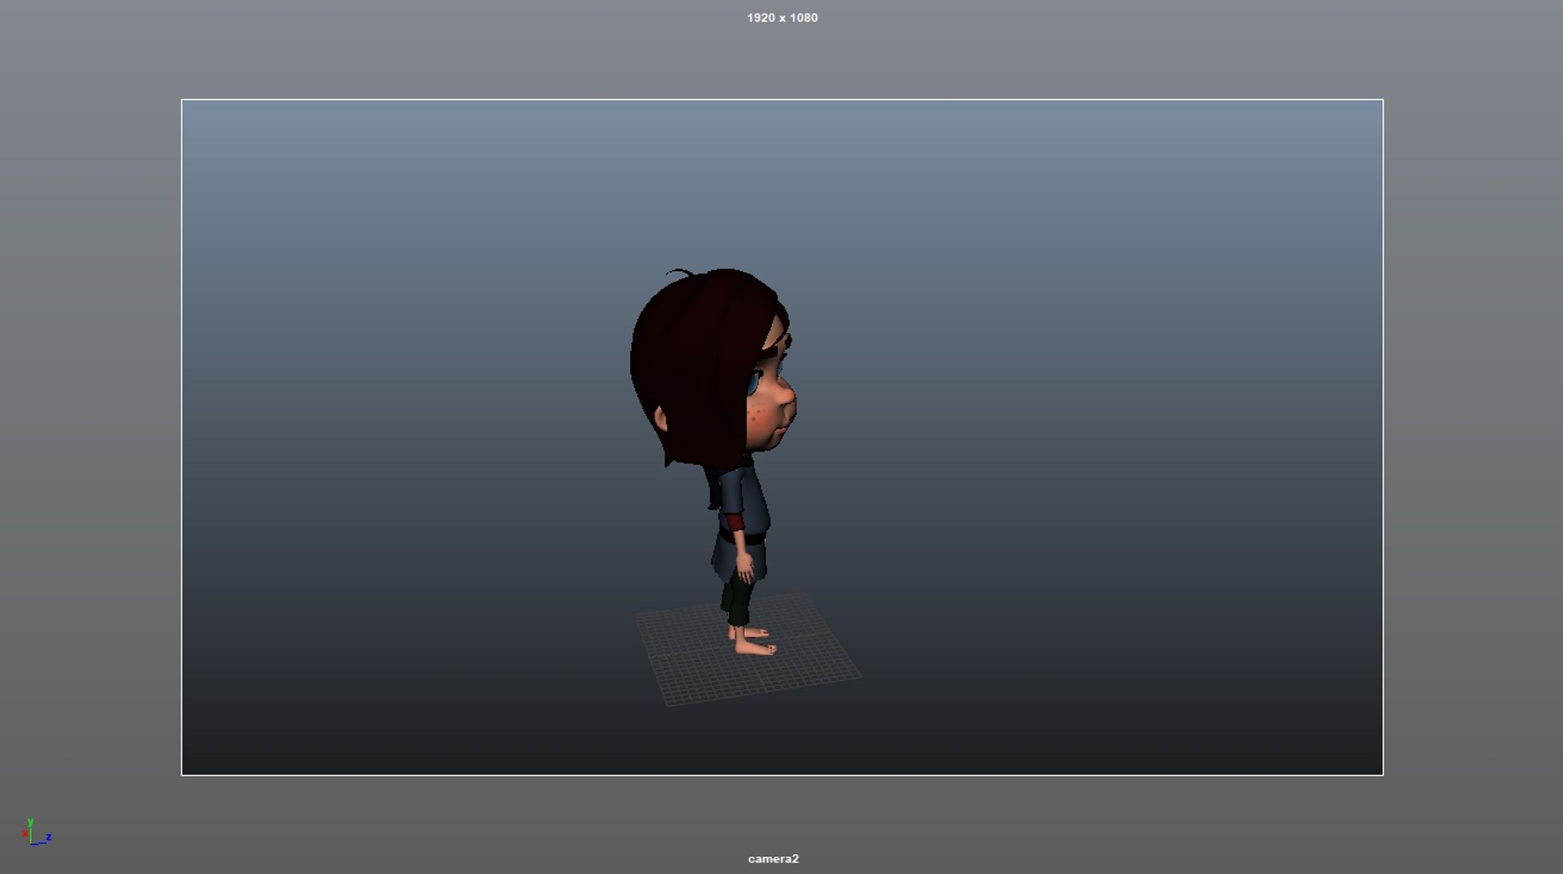Click the character's front bare foot
1563x874 pixels.
coord(754,648)
